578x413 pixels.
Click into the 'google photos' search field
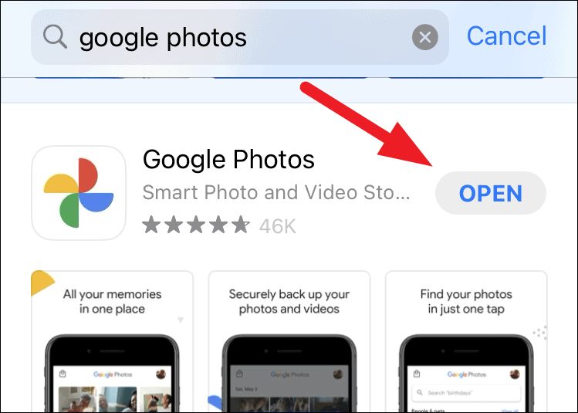pos(239,37)
